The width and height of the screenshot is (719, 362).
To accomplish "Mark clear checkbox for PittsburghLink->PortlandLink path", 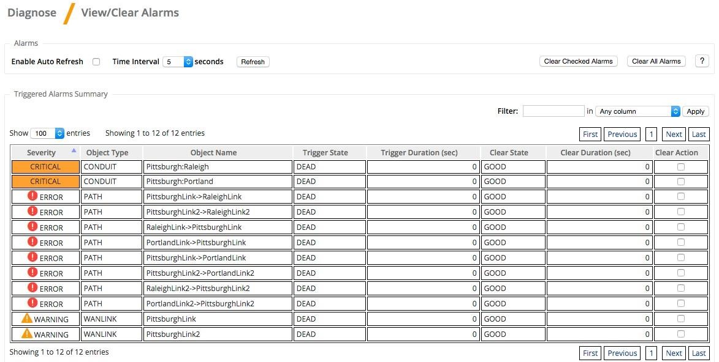I will click(681, 257).
